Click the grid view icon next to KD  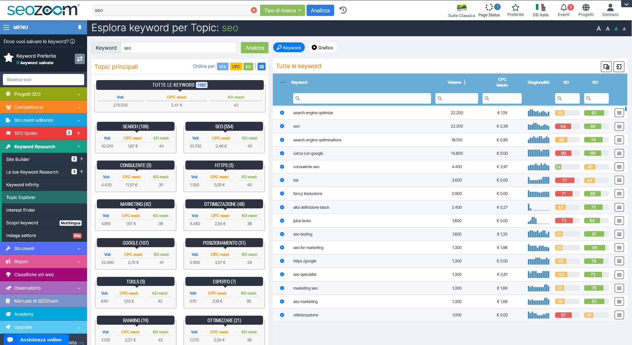(x=262, y=66)
